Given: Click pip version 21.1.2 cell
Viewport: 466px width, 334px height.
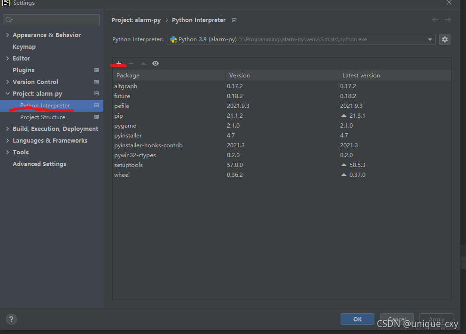Looking at the screenshot, I should click(235, 115).
